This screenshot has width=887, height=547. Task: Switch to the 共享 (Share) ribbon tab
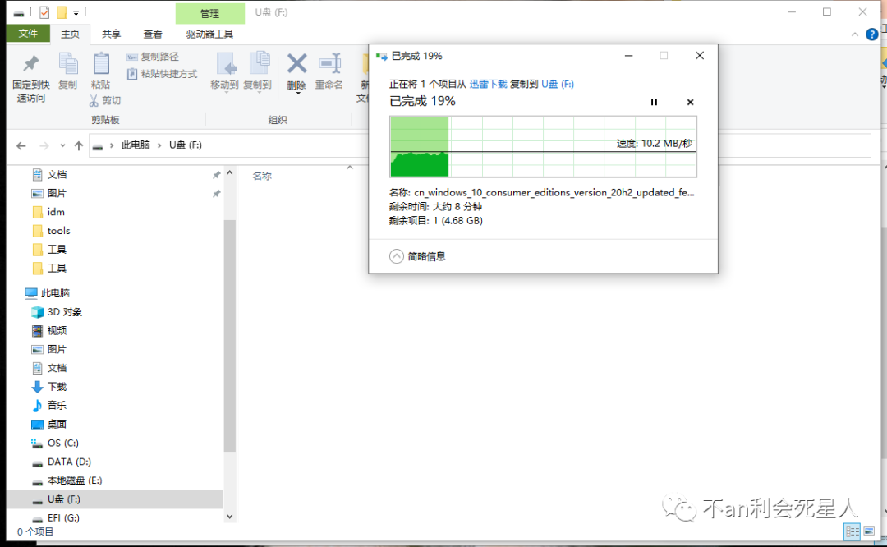(112, 34)
